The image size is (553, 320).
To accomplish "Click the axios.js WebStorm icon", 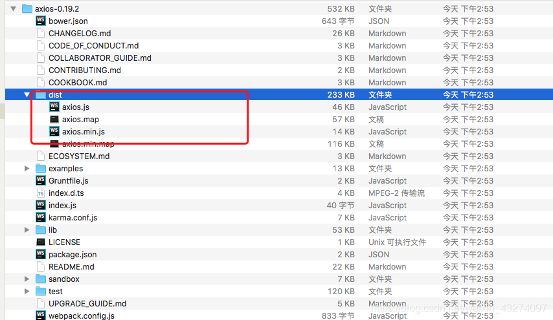I will coord(54,107).
